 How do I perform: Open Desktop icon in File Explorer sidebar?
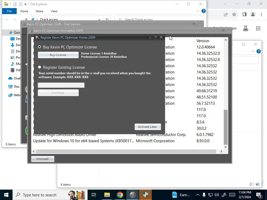coord(13,39)
